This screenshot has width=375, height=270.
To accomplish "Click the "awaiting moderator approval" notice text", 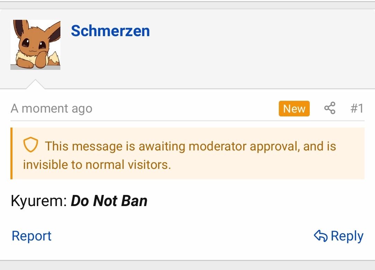I will tap(190, 146).
